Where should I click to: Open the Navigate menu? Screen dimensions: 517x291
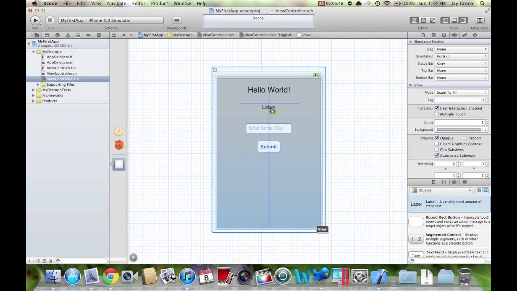(116, 4)
